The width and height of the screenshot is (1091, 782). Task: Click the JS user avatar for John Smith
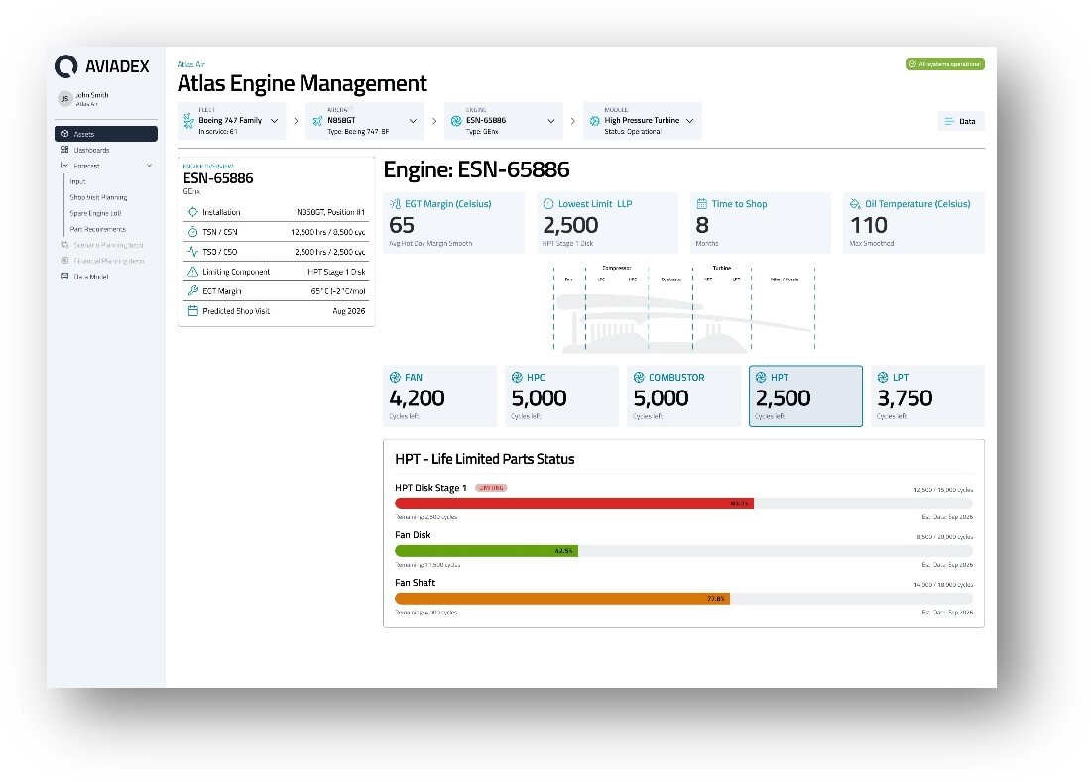[x=64, y=99]
